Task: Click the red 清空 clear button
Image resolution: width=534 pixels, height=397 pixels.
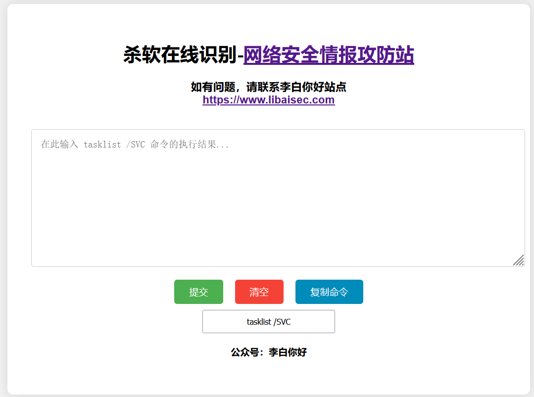Action: pyautogui.click(x=259, y=292)
